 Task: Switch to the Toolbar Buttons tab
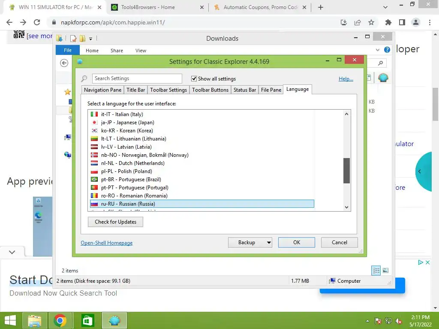point(210,90)
